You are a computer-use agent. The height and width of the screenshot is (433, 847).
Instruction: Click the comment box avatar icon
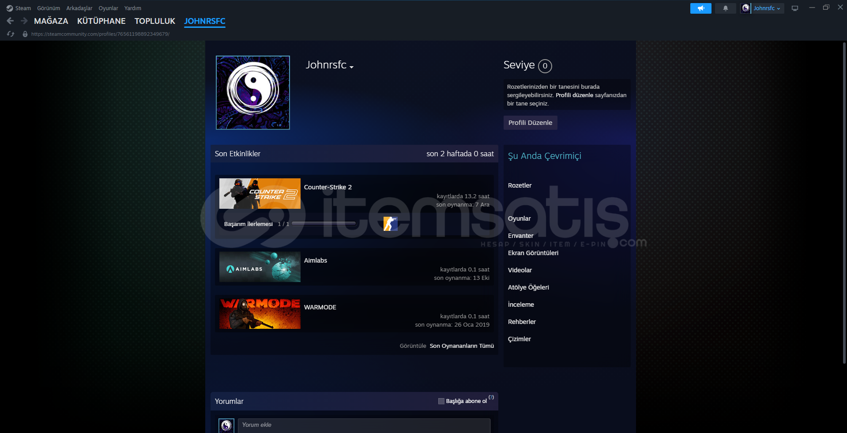click(x=226, y=425)
